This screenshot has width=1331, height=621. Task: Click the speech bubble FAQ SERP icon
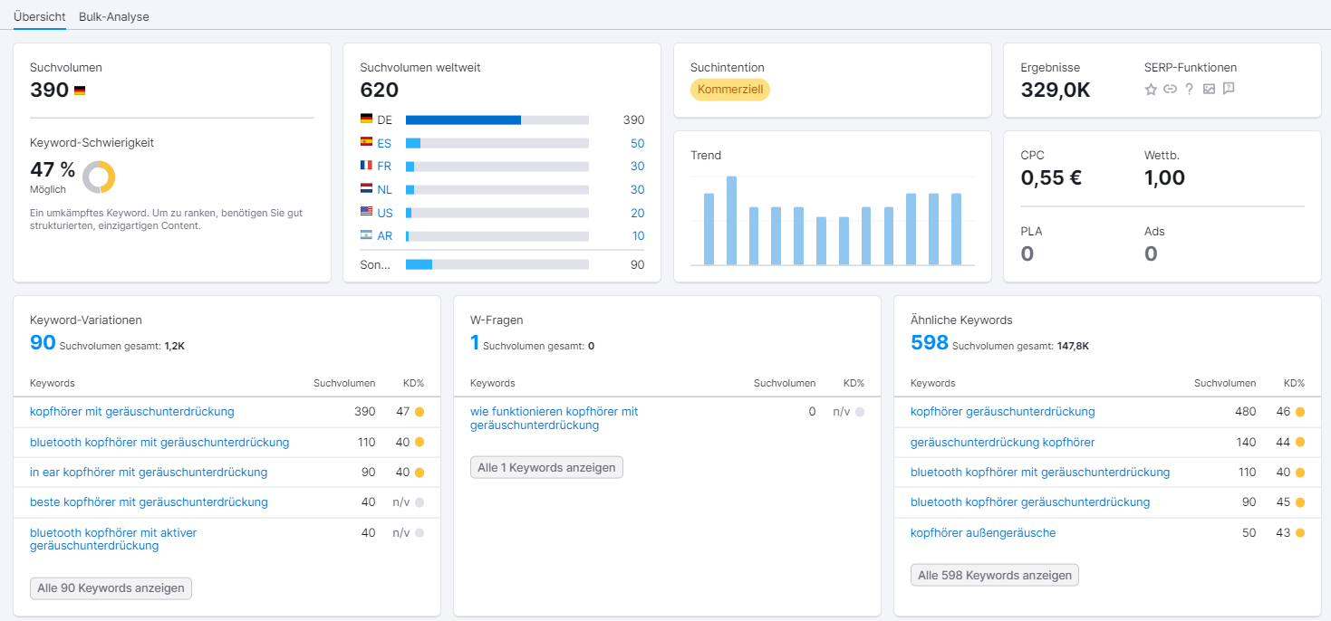coord(1229,89)
